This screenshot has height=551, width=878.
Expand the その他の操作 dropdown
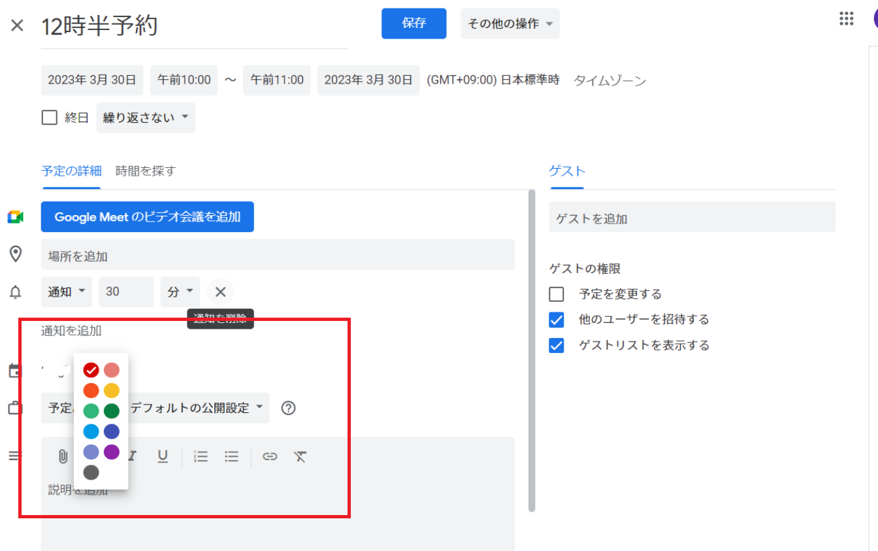[510, 24]
